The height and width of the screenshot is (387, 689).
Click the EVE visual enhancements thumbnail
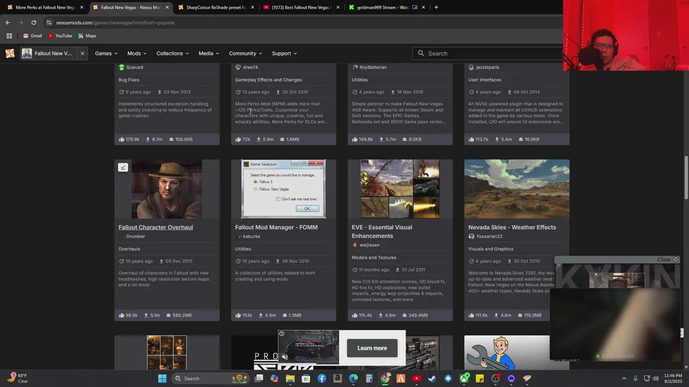point(400,189)
